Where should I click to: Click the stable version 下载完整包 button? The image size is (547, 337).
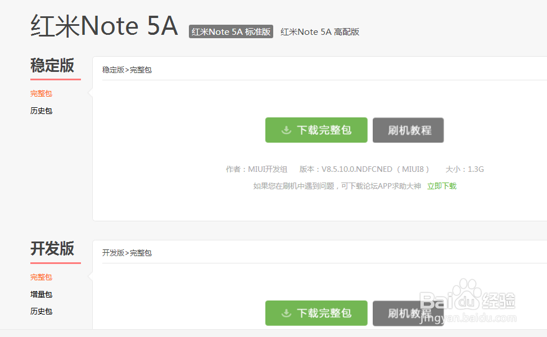[x=317, y=130]
